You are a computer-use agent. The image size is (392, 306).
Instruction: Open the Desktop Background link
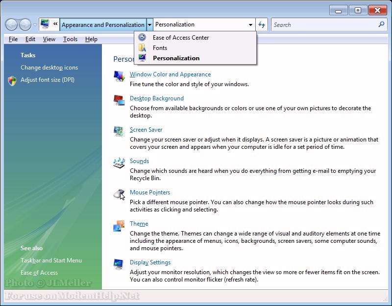157,98
